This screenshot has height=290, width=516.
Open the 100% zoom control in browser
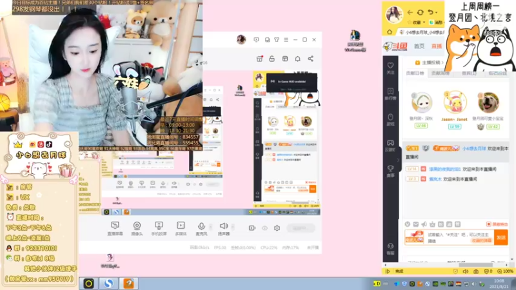pos(506,271)
